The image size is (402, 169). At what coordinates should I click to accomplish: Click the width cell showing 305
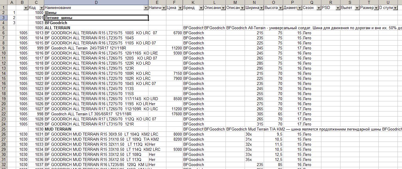(254, 114)
